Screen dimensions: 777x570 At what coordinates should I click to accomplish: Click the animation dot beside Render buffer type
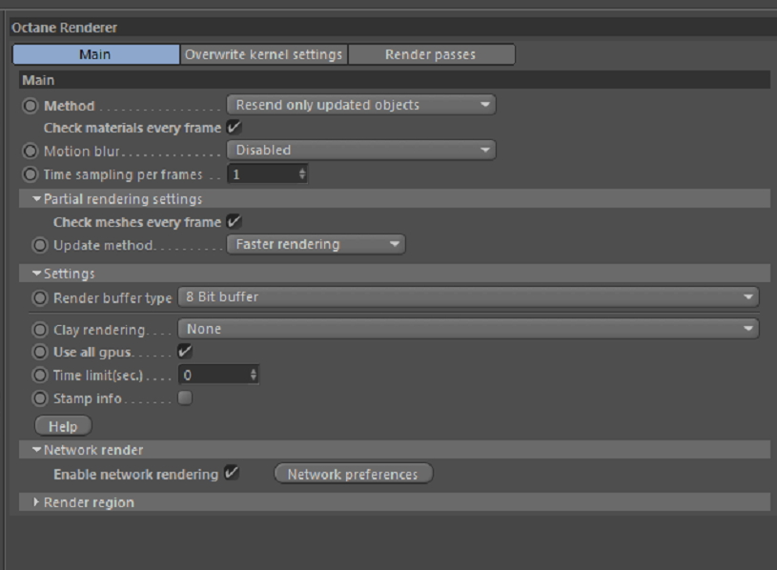(x=40, y=297)
